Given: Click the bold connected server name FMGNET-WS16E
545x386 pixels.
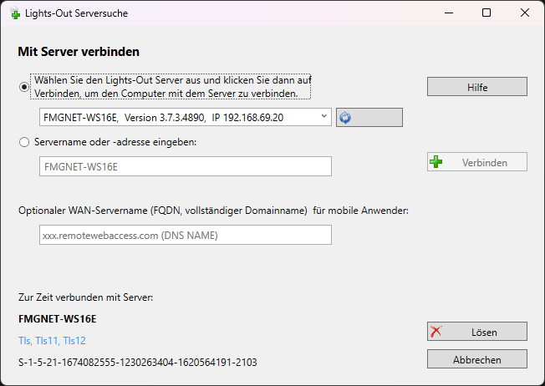Looking at the screenshot, I should coord(57,318).
